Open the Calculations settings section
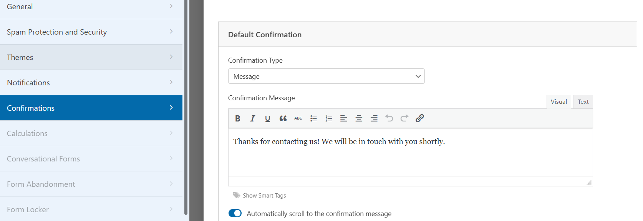643x221 pixels. click(91, 133)
